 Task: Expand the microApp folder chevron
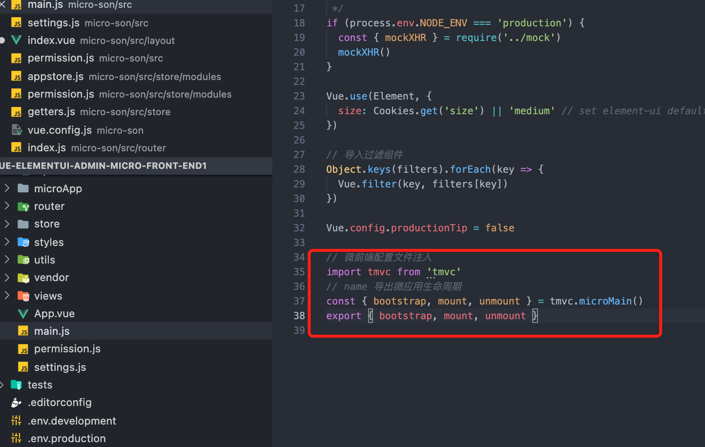tap(7, 188)
